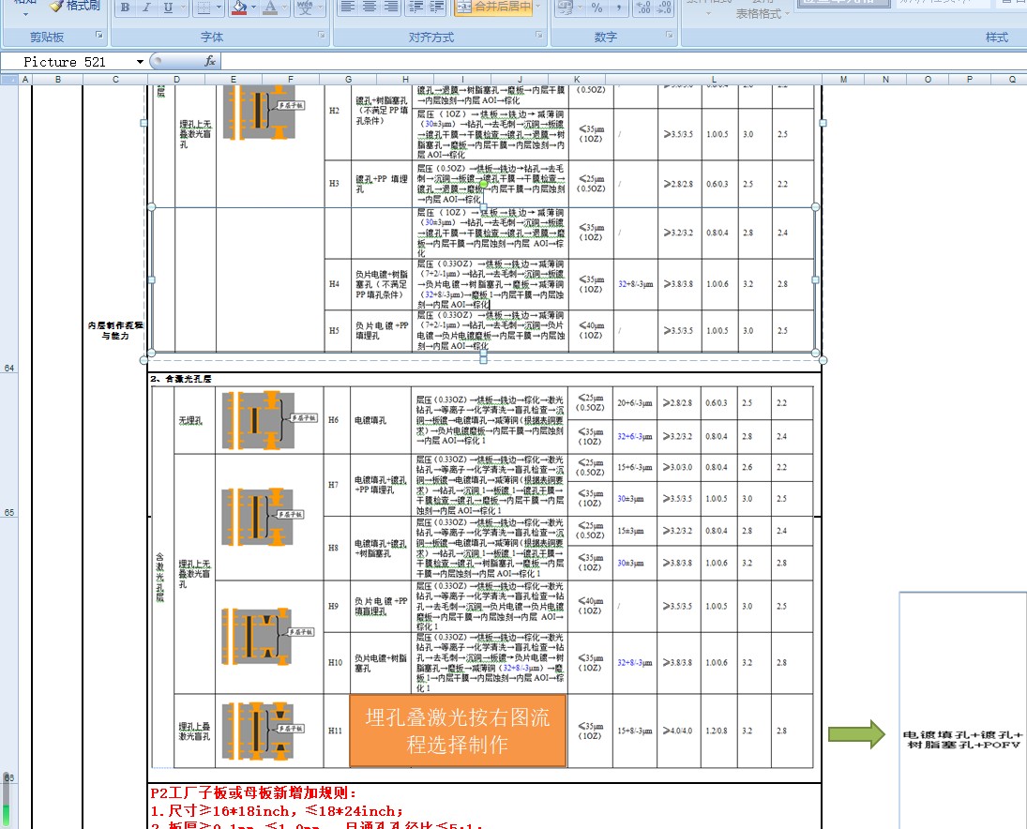Click the orange 埋孔叠激光按右图流程选择制作 box
This screenshot has height=829, width=1027.
point(458,731)
